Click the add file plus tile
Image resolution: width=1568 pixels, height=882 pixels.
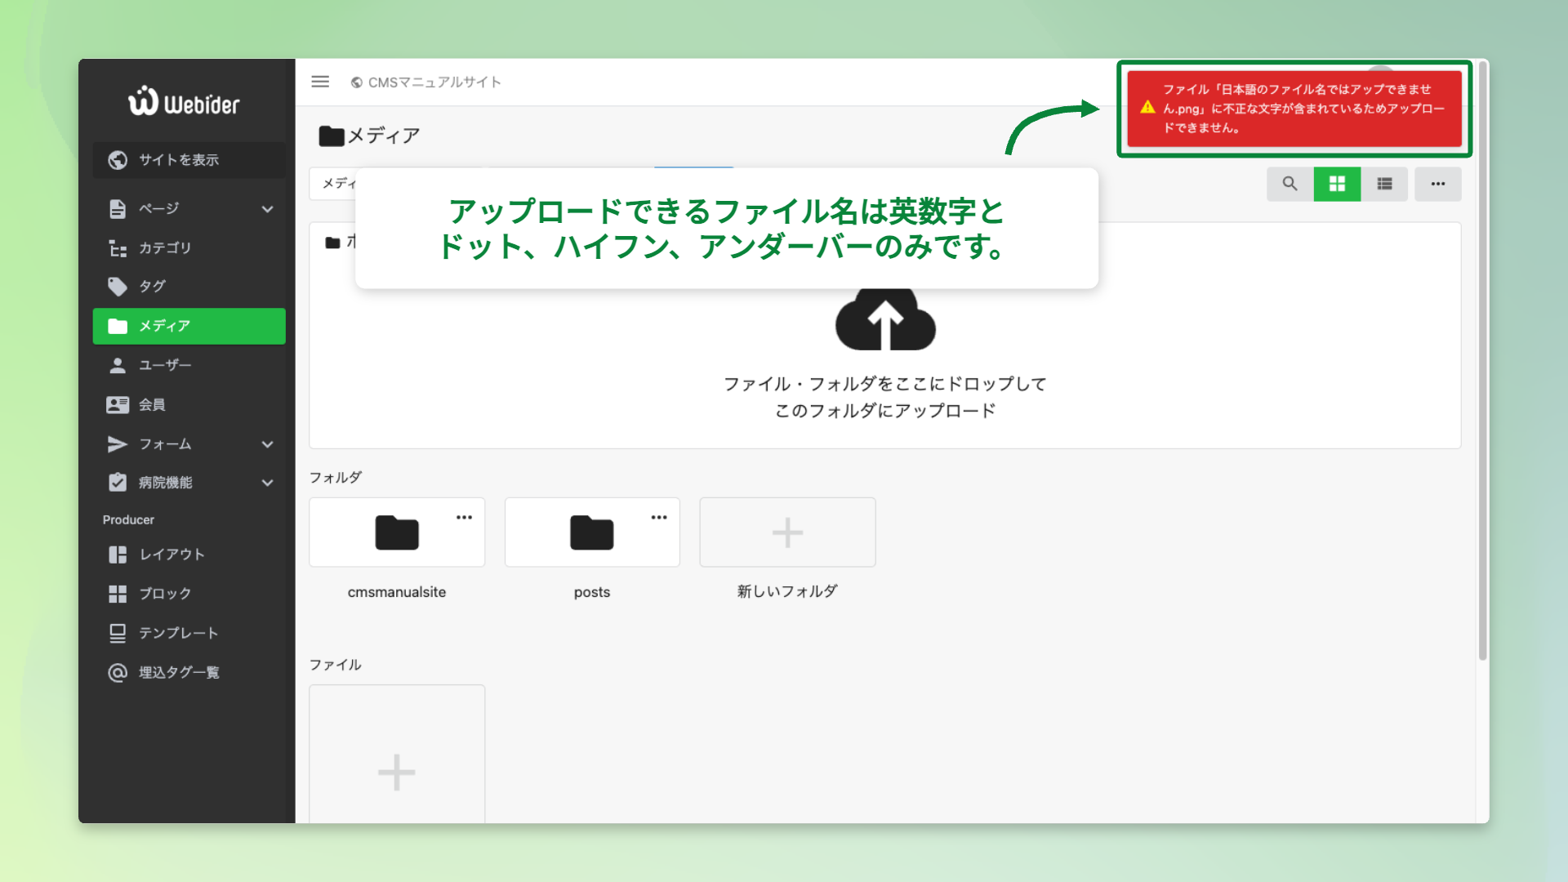[x=397, y=771]
